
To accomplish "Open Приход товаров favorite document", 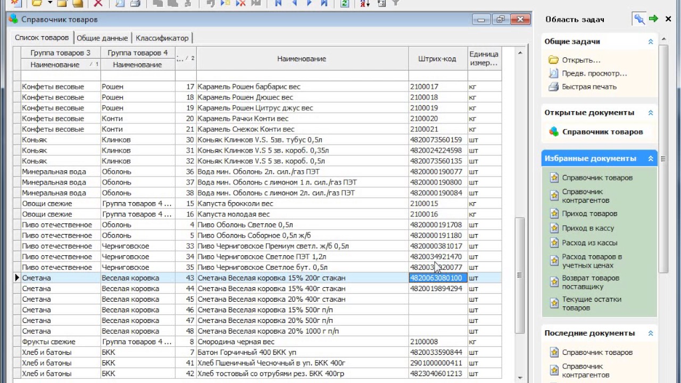I will [x=589, y=214].
